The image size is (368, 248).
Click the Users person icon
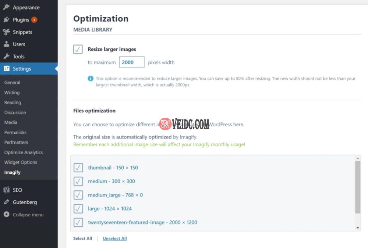[x=6, y=44]
